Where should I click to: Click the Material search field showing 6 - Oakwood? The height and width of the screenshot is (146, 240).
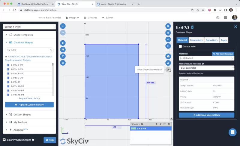point(206,58)
